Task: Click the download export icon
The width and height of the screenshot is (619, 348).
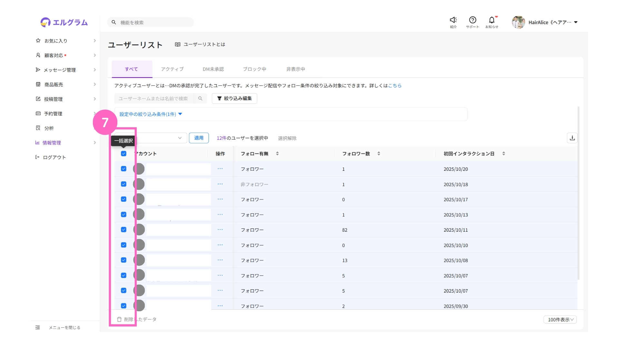Action: pos(572,138)
